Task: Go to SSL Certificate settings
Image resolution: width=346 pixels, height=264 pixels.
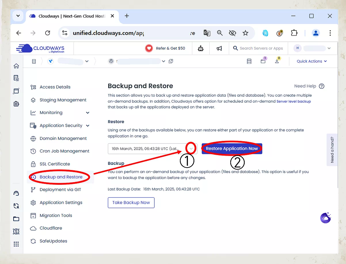Action: click(55, 164)
